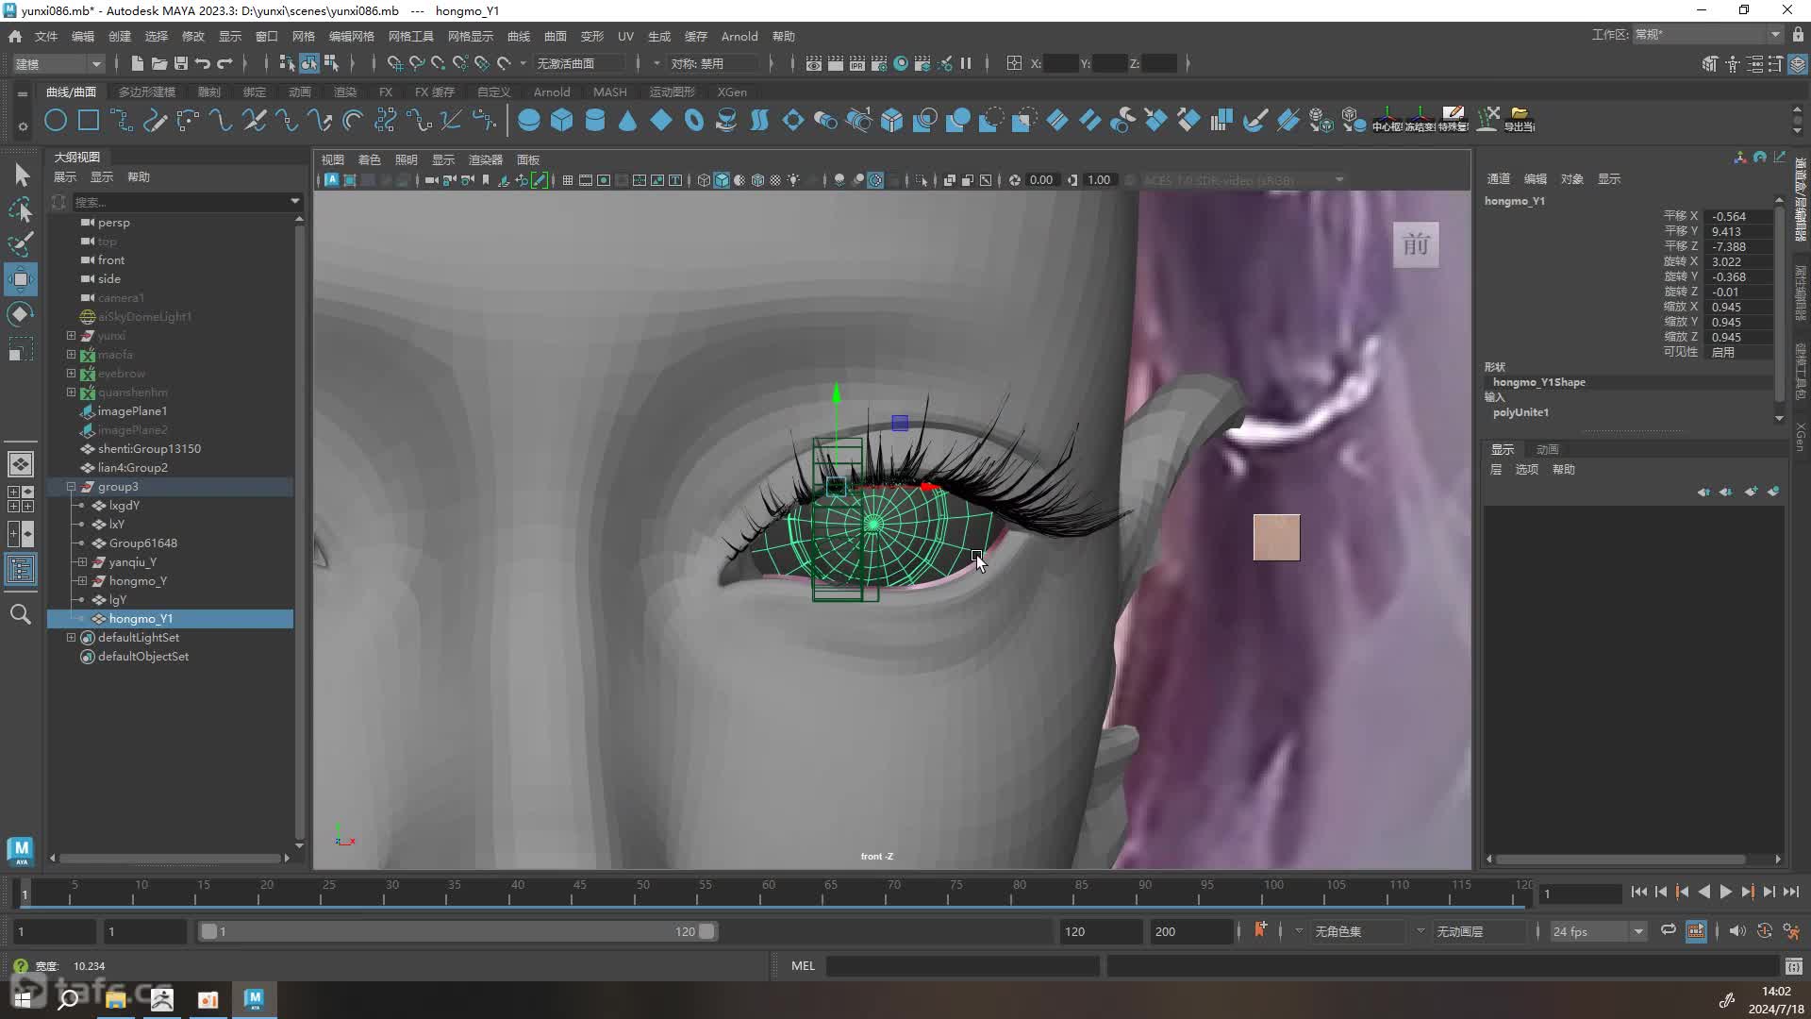Expand the hongmo_Y node
The width and height of the screenshot is (1811, 1019).
pyautogui.click(x=82, y=581)
